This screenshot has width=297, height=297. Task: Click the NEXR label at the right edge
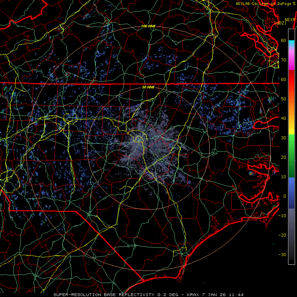click(x=290, y=20)
